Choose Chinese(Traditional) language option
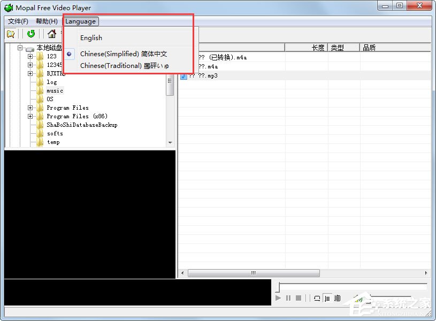 coord(124,66)
